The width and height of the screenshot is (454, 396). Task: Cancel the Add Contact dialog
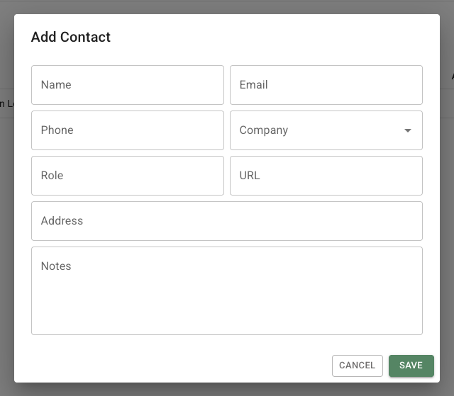tap(358, 366)
